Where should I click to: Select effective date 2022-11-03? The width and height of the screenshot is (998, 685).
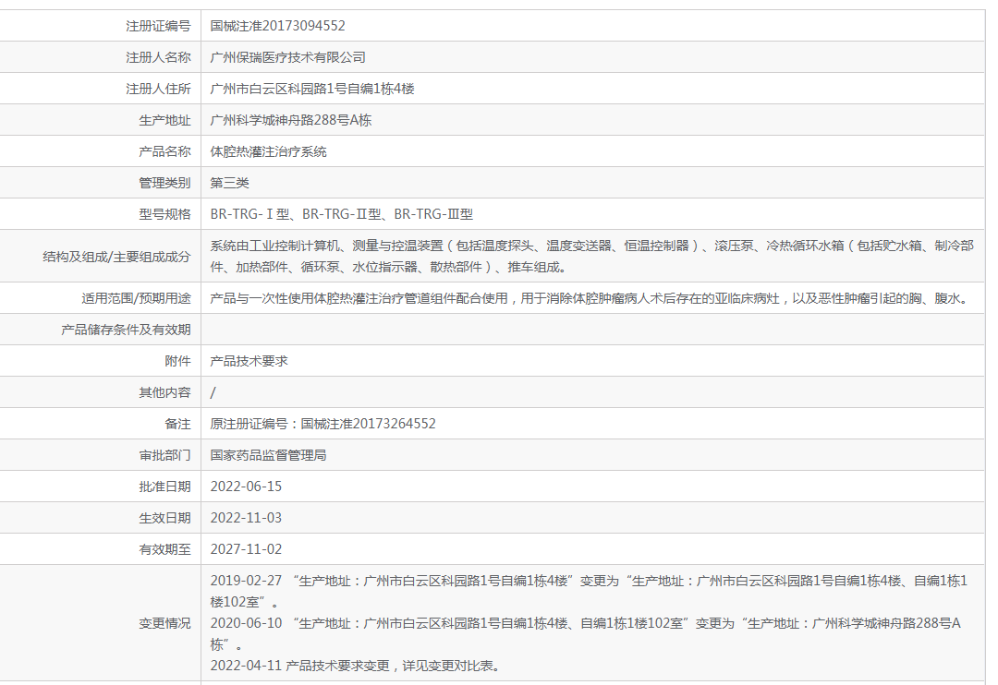(x=247, y=518)
